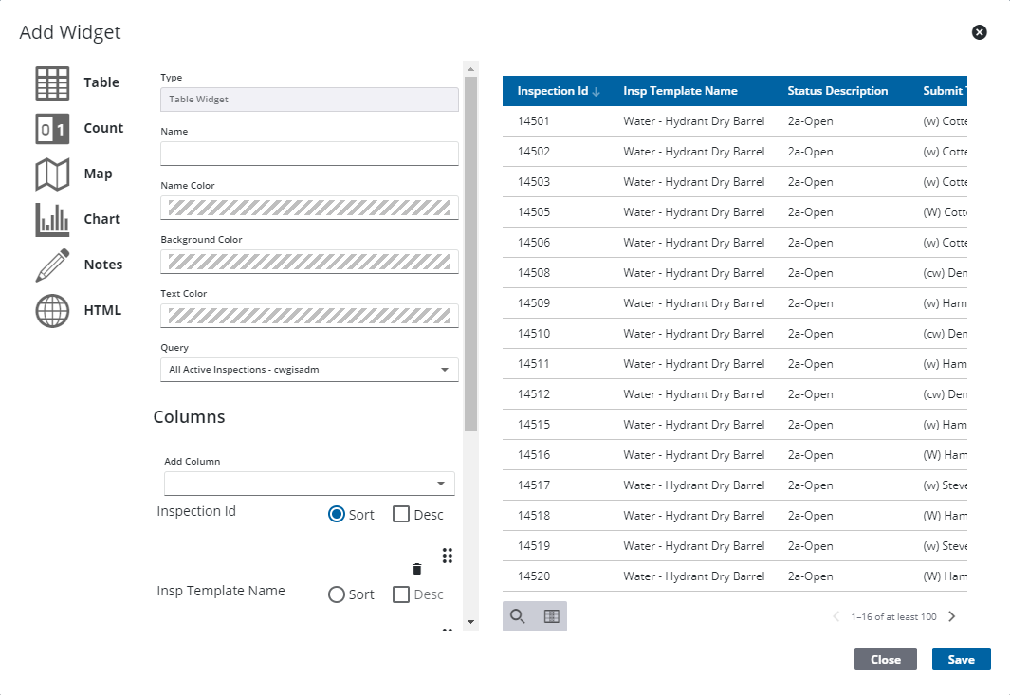Sort by the Inspection Id column header

coord(553,91)
